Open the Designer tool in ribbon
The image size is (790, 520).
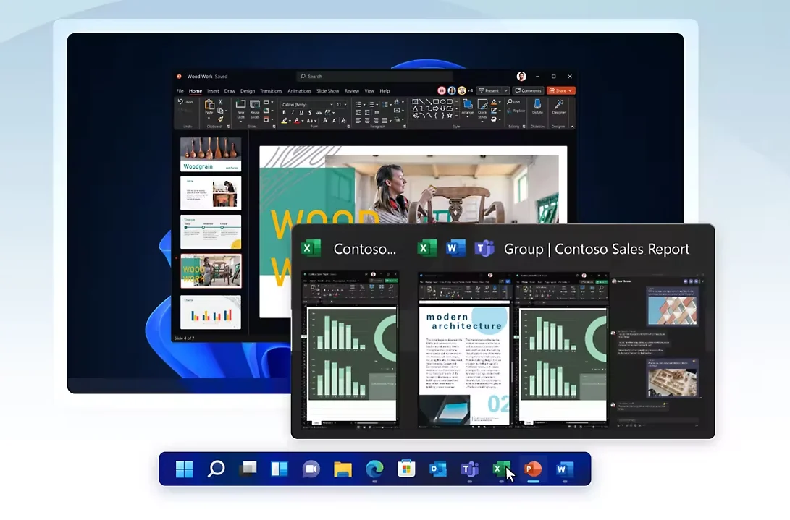tap(559, 105)
